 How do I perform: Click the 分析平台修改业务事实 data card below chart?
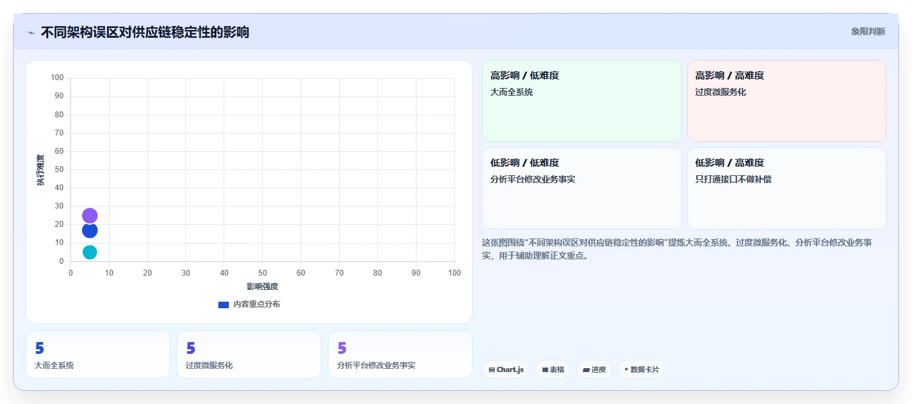pos(400,354)
